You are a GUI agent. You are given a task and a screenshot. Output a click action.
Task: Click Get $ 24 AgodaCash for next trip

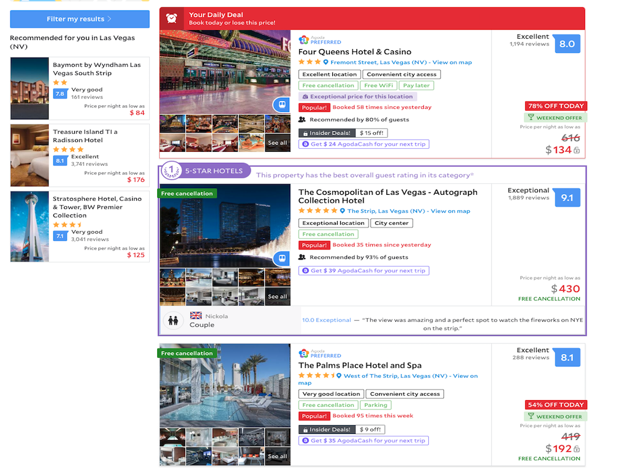pyautogui.click(x=364, y=144)
